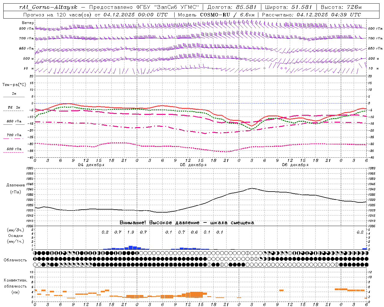Click the (мм/3ч.) precipitation unit label
Viewport: 384px width, 307px height.
click(x=16, y=230)
